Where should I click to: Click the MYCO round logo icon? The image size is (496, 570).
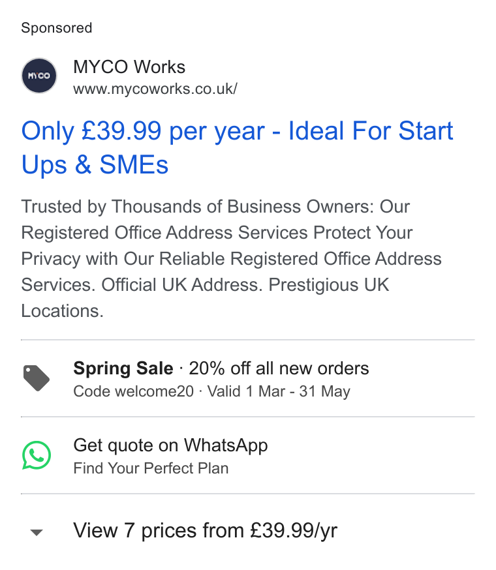coord(39,76)
